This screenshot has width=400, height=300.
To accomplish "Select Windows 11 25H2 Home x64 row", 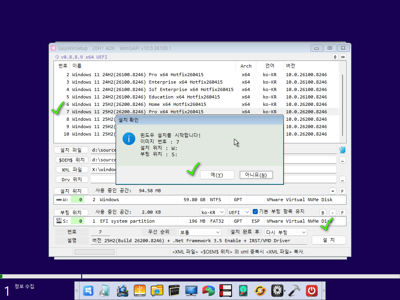I will click(x=196, y=104).
